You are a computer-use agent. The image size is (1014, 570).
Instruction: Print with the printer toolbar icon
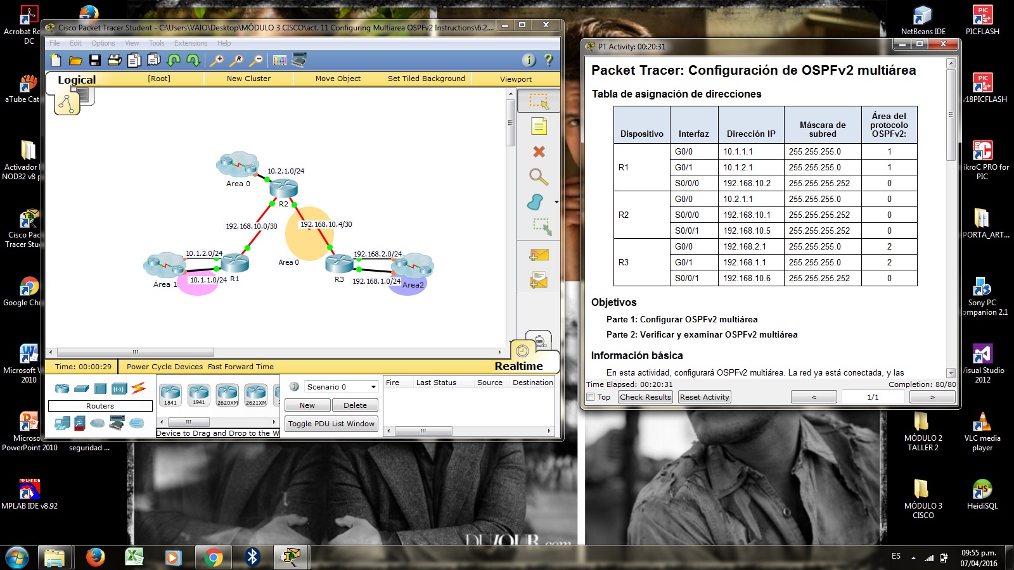point(115,60)
